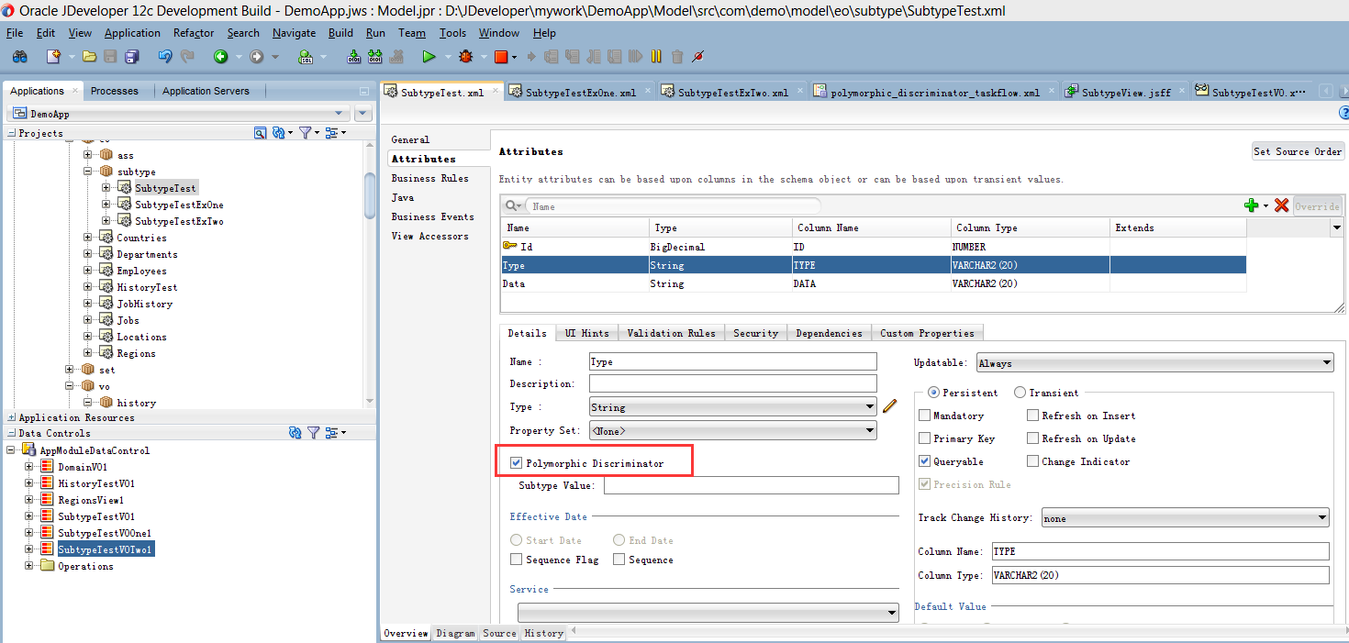Switch to the UI Hints tab
This screenshot has height=643, width=1349.
point(586,333)
